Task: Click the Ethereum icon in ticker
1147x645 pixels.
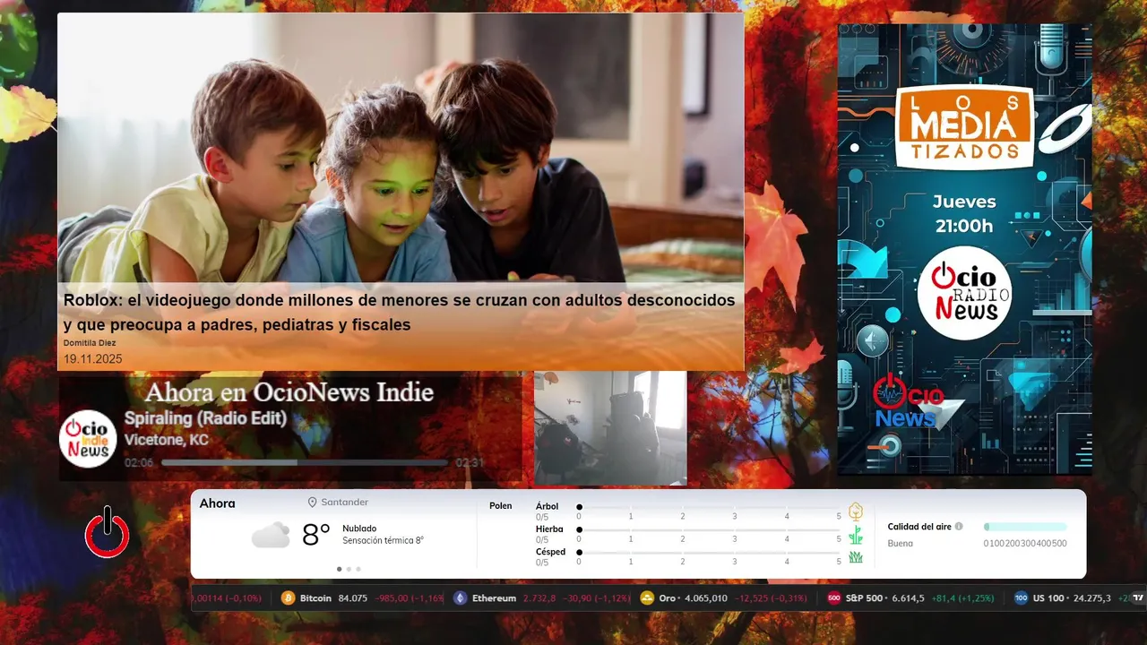Action: click(x=460, y=598)
